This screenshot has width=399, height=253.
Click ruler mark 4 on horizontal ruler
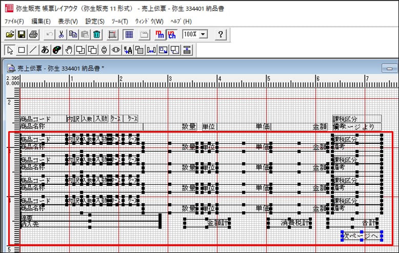point(220,79)
